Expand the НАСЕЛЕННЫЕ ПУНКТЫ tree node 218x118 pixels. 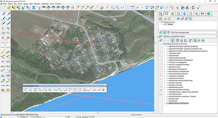coord(165,78)
